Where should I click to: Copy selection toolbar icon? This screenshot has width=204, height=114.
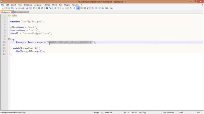click(x=31, y=8)
